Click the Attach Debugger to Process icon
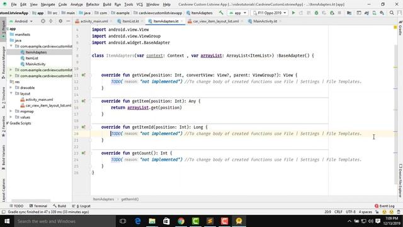 point(332,13)
